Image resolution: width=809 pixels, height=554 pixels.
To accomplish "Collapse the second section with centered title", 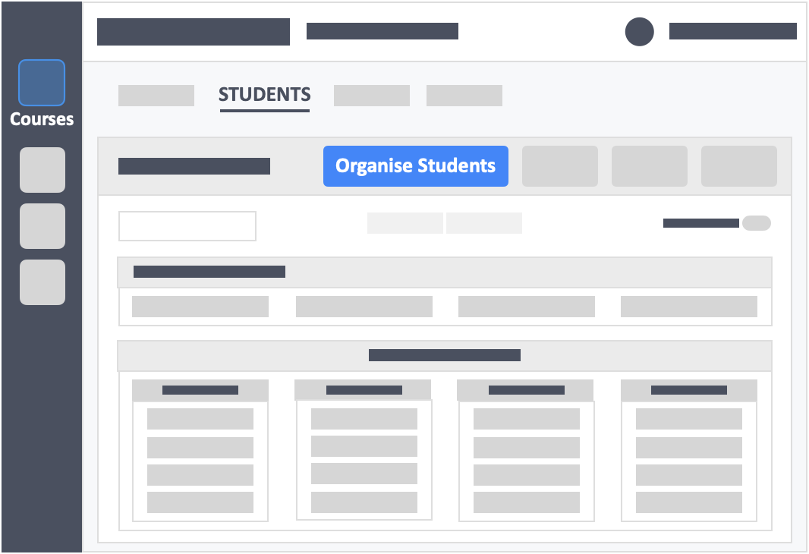I will pos(445,356).
